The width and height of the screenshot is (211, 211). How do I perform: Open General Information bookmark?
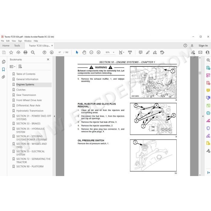(x=27, y=79)
